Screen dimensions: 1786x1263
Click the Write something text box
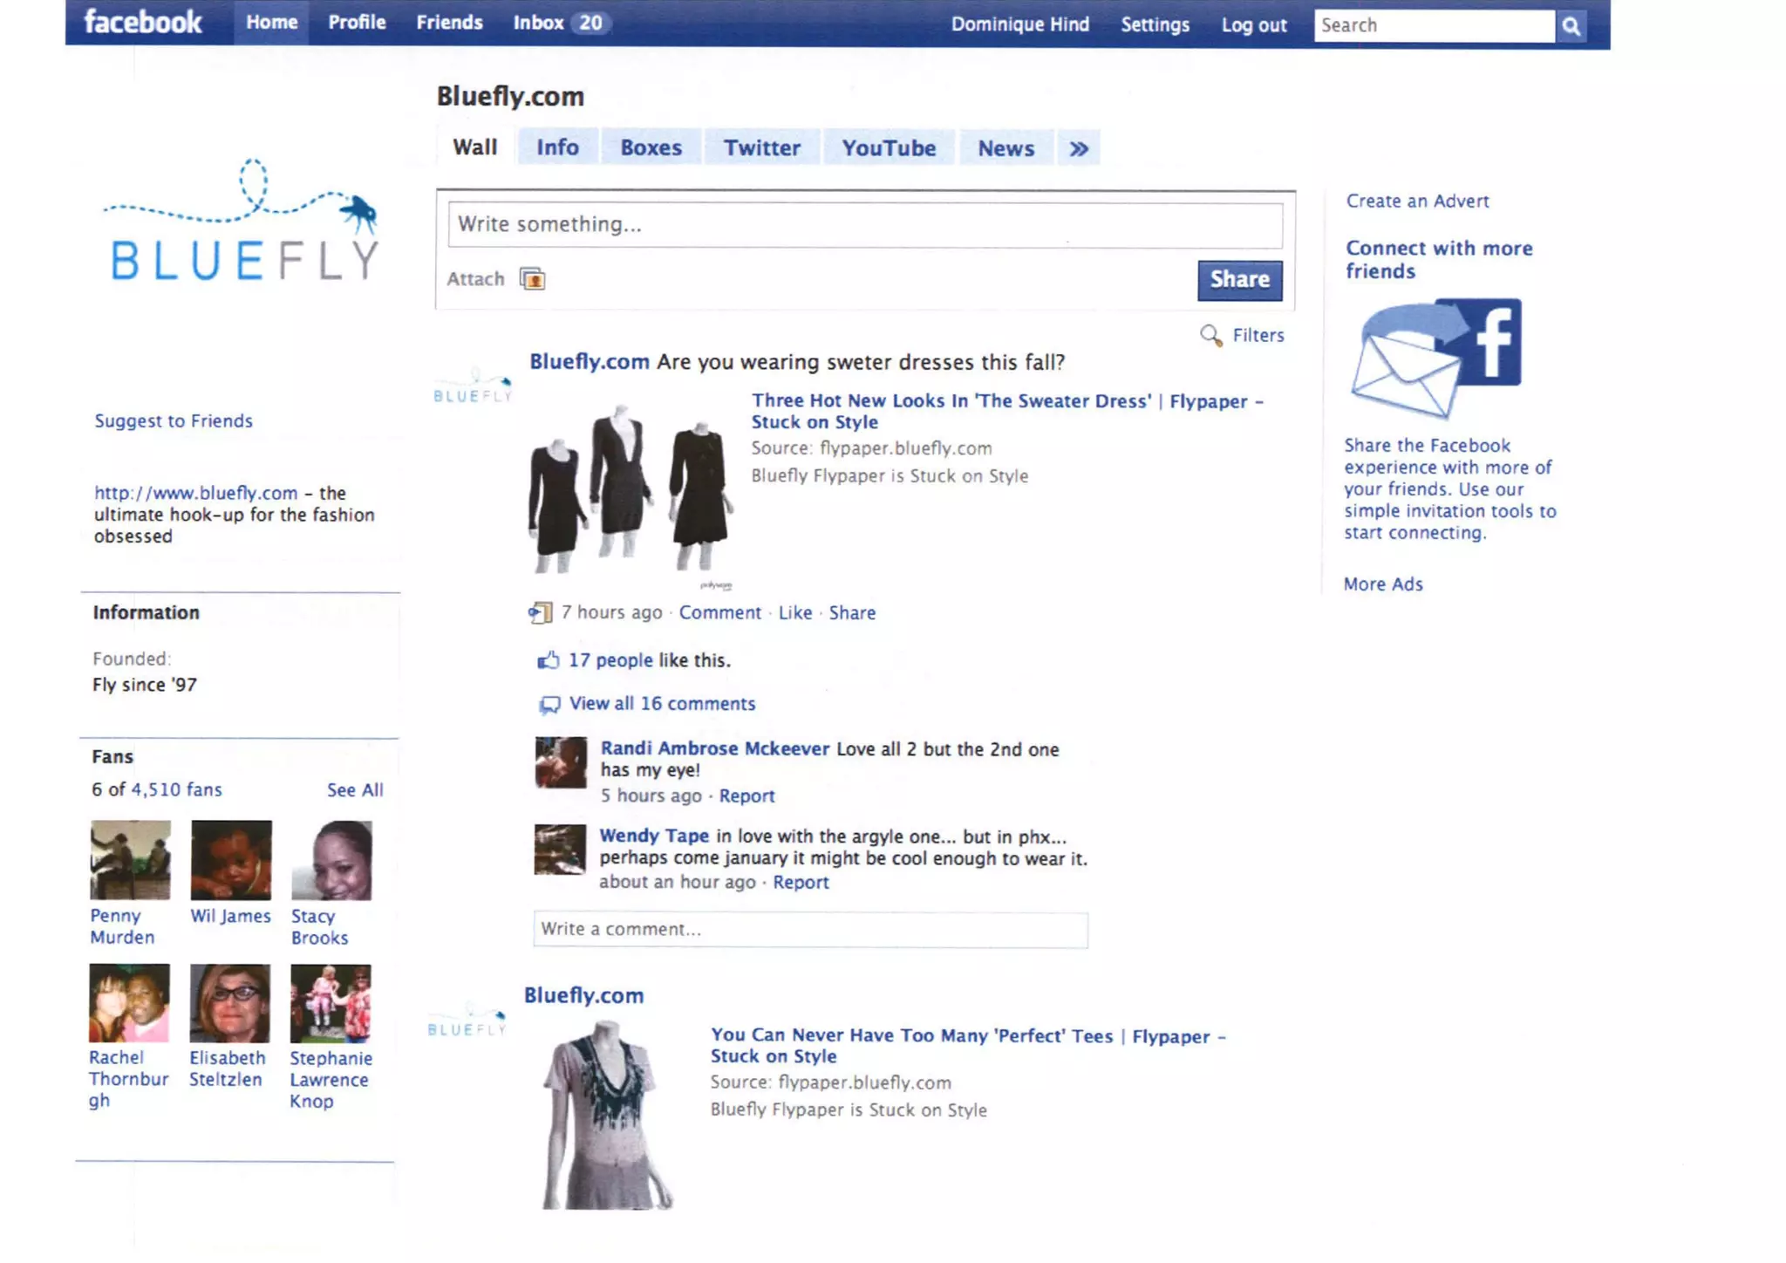(x=864, y=225)
